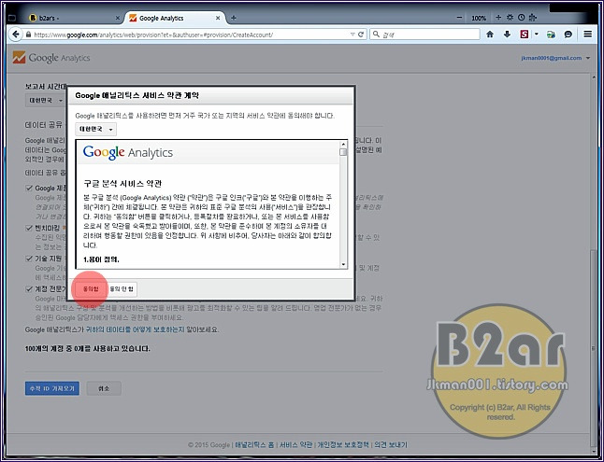Click the terms scrollbar up arrow
Image resolution: width=604 pixels, height=462 pixels.
coord(343,145)
